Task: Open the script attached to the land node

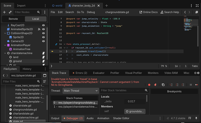Action: (44, 57)
